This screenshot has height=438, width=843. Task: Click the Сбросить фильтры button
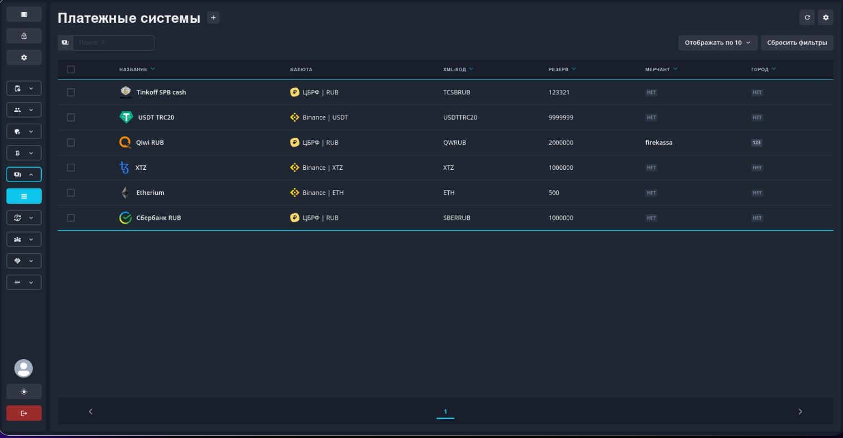click(x=797, y=43)
